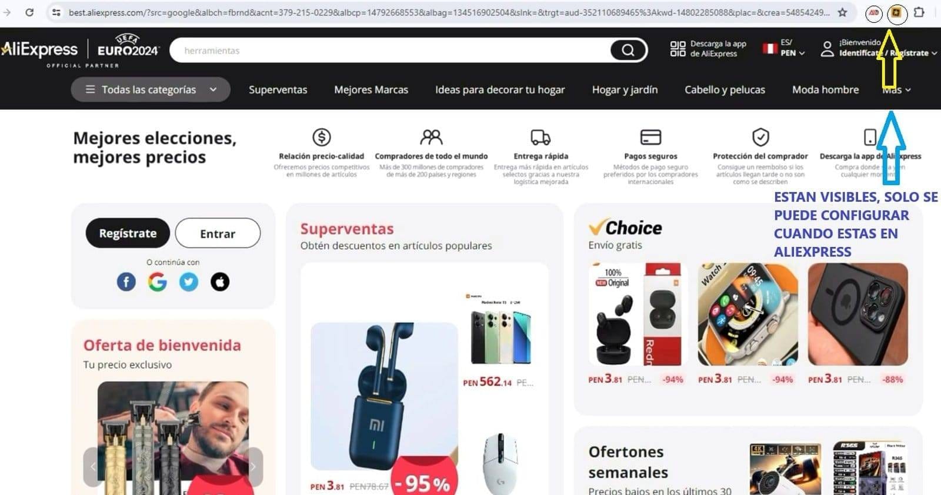Continue with the Google icon
The width and height of the screenshot is (941, 495).
(157, 282)
